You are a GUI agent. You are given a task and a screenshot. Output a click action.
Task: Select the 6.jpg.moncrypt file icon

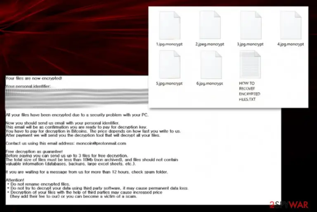pyautogui.click(x=211, y=65)
